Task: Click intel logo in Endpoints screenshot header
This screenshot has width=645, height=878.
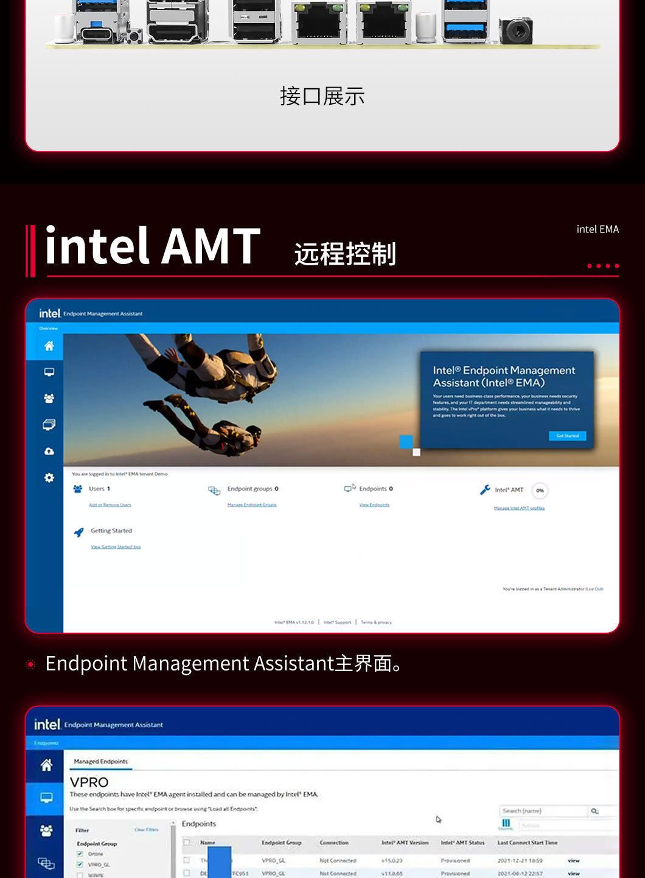Action: pyautogui.click(x=47, y=724)
